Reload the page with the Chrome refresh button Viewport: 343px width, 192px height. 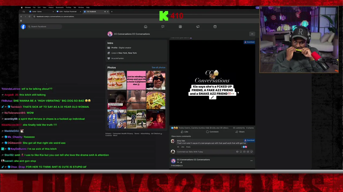click(x=29, y=17)
